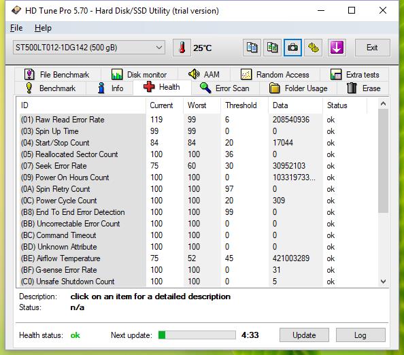404x355 pixels.
Task: Switch to the Benchmark tab
Action: click(x=50, y=88)
